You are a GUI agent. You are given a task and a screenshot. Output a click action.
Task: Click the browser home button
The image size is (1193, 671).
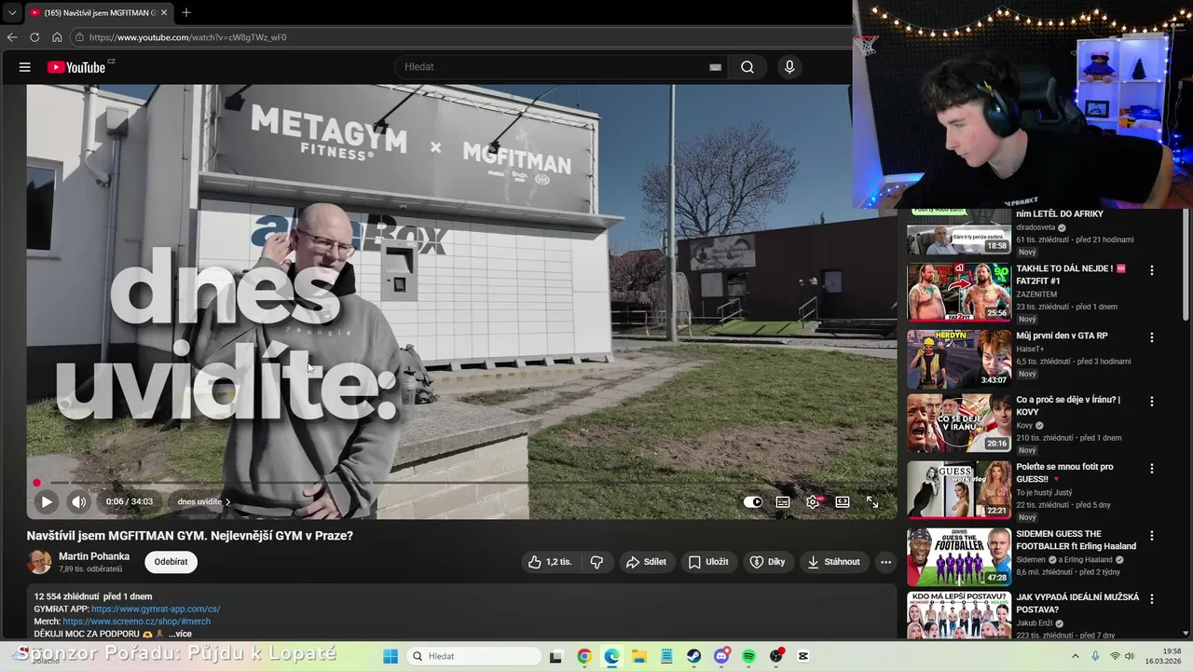click(x=57, y=37)
